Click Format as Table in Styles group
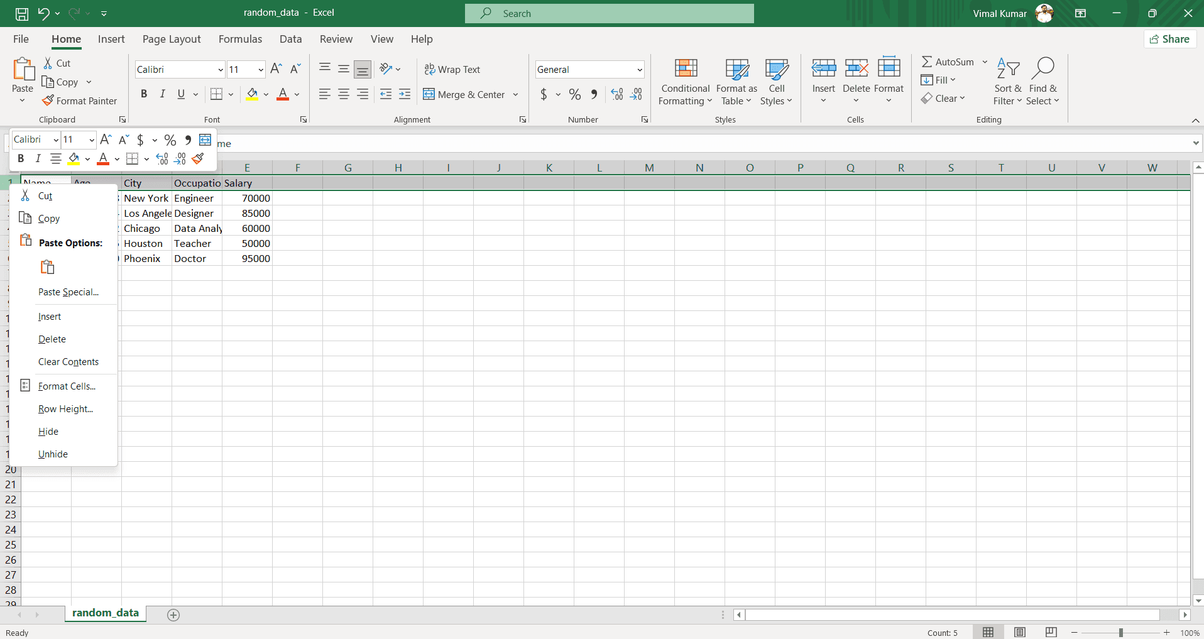This screenshot has height=639, width=1204. tap(736, 82)
